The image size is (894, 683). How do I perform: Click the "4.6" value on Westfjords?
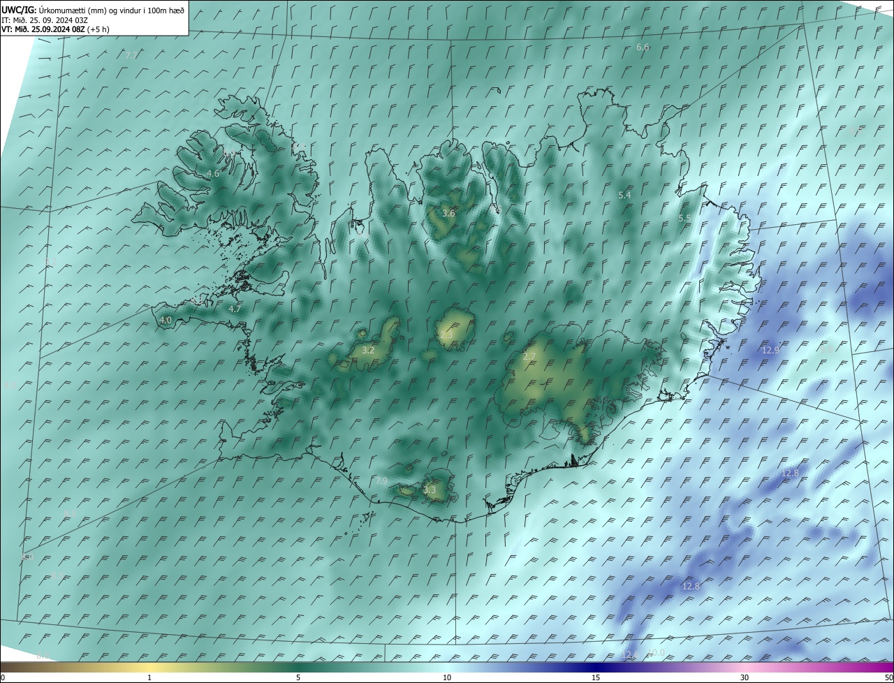(x=213, y=173)
